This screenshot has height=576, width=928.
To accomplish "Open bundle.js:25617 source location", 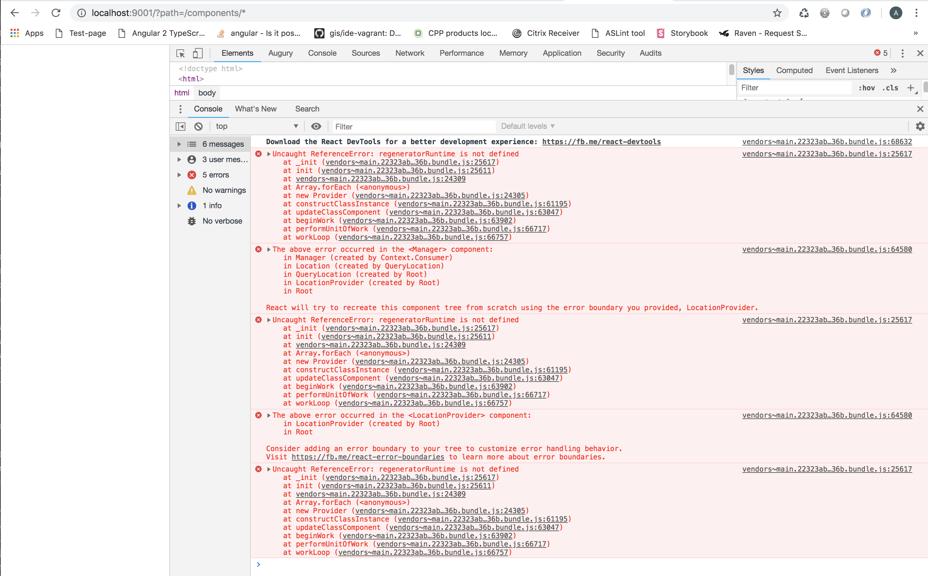I will (x=827, y=154).
